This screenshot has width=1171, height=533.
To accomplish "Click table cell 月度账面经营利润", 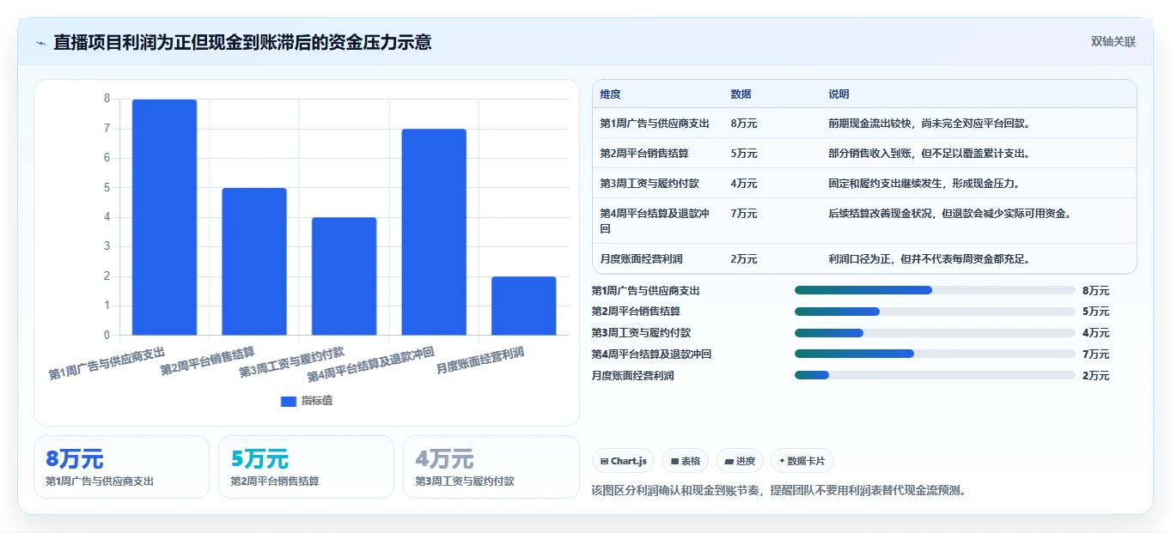I will pos(641,258).
